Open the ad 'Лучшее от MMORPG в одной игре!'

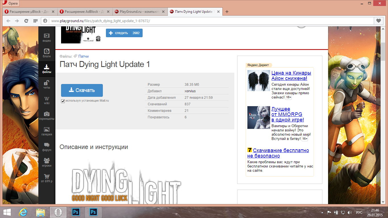click(288, 114)
